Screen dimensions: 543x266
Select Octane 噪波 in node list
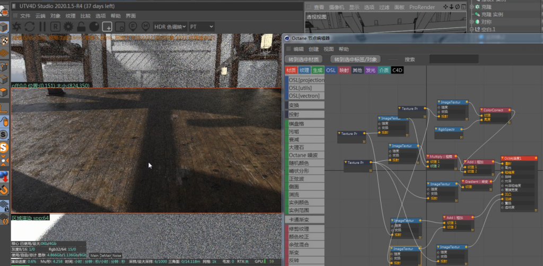click(305, 155)
